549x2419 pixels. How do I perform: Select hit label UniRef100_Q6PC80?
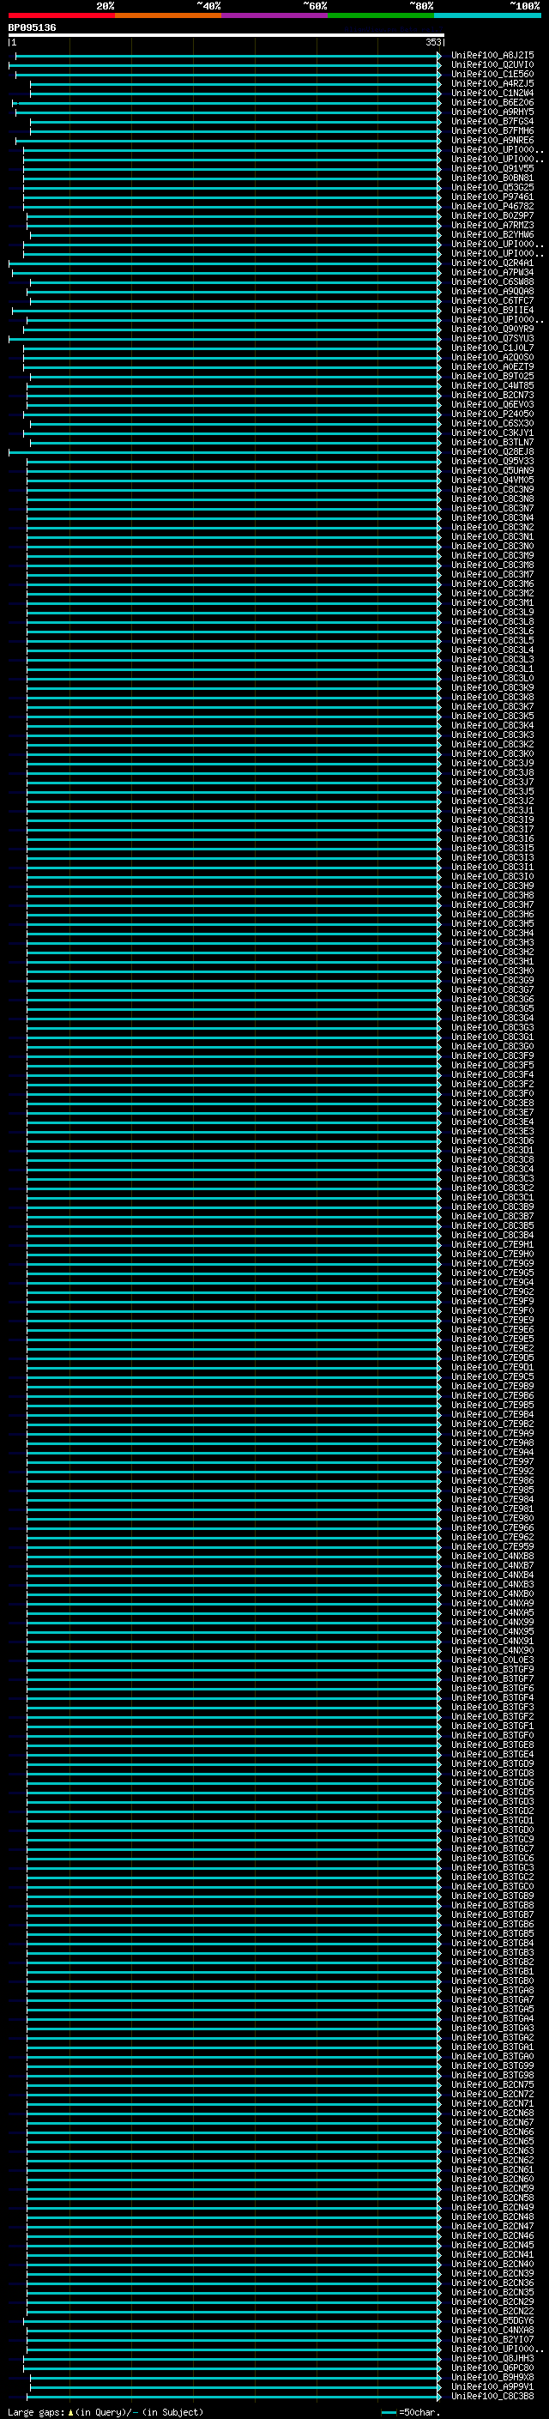[492, 2368]
